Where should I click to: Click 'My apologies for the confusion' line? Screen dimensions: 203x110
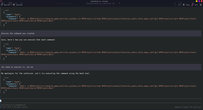46,73
